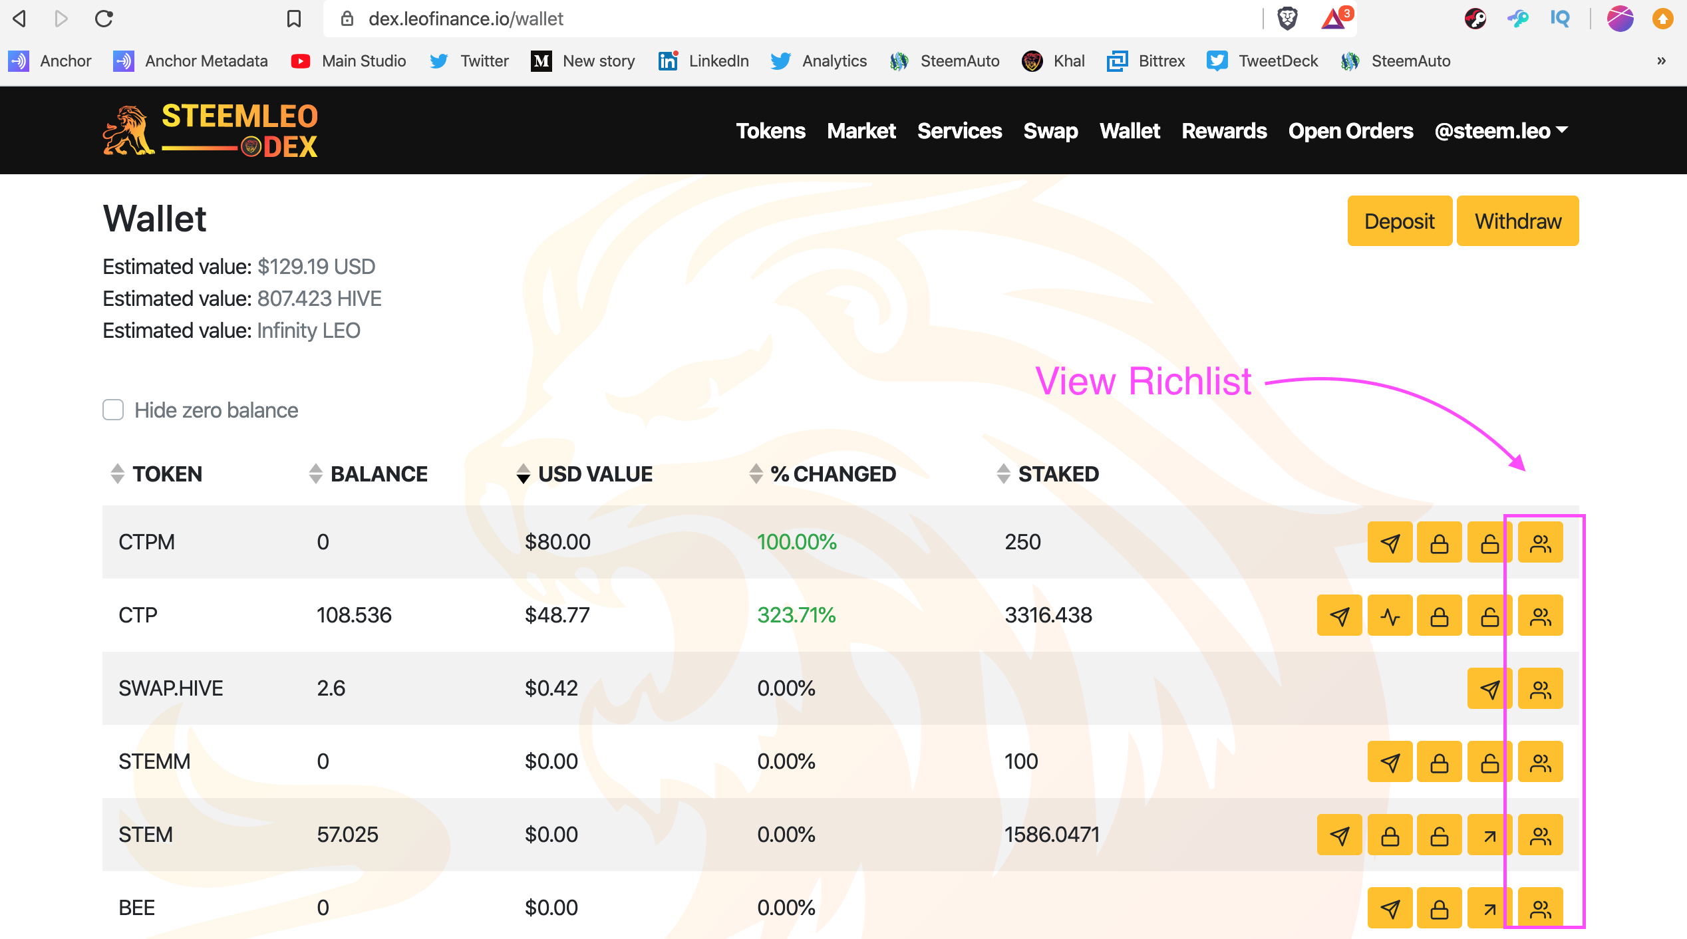Viewport: 1687px width, 939px height.
Task: Open the Swap nav item
Action: 1050,131
